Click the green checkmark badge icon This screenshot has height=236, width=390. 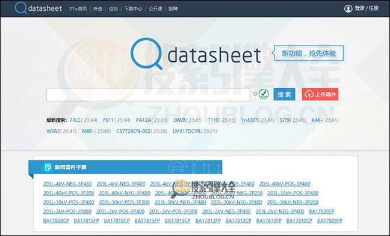coord(264,94)
